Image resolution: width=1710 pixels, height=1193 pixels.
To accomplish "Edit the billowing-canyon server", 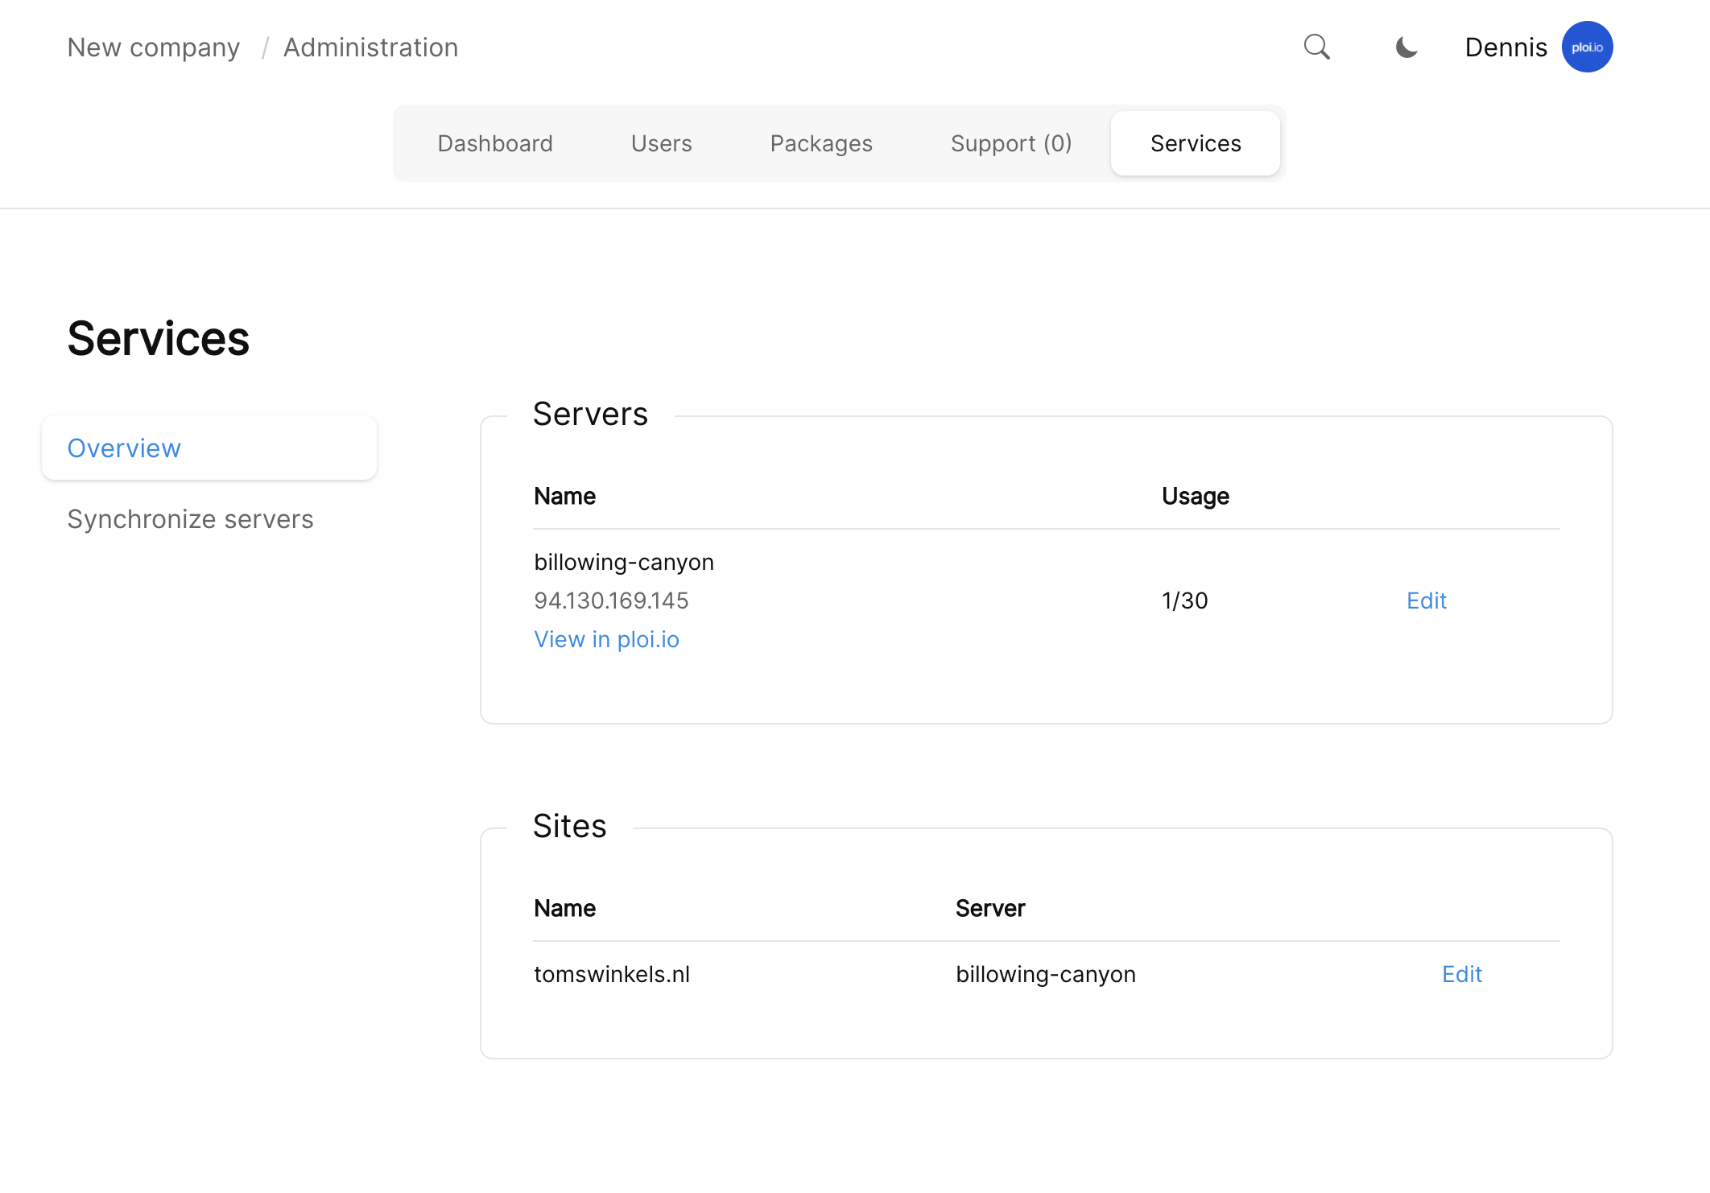I will (1427, 601).
